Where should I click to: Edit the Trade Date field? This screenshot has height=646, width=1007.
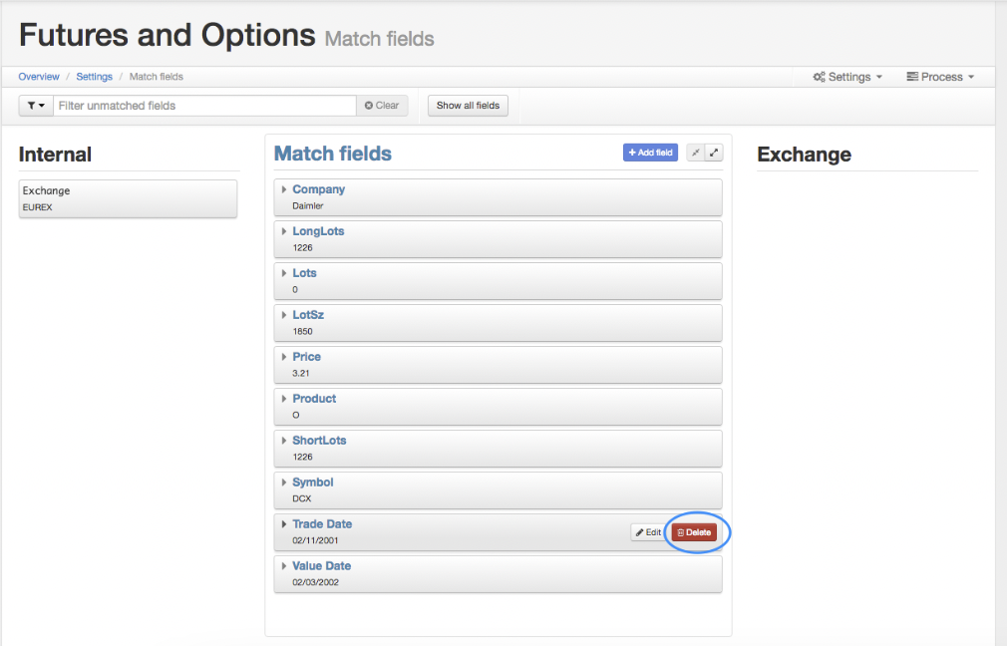[649, 532]
